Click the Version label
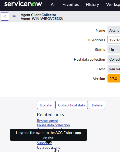 (x=99, y=79)
